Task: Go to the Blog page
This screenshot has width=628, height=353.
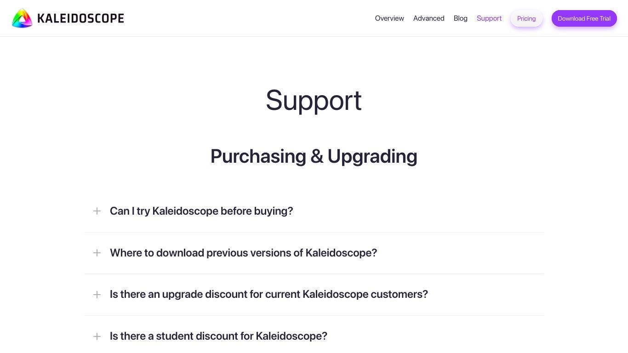Action: click(460, 18)
